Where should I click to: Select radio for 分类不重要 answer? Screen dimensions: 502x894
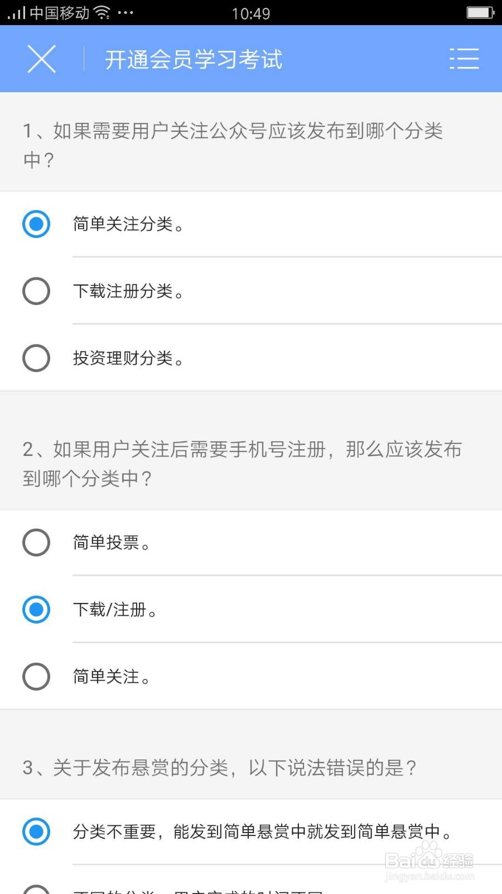(x=36, y=831)
